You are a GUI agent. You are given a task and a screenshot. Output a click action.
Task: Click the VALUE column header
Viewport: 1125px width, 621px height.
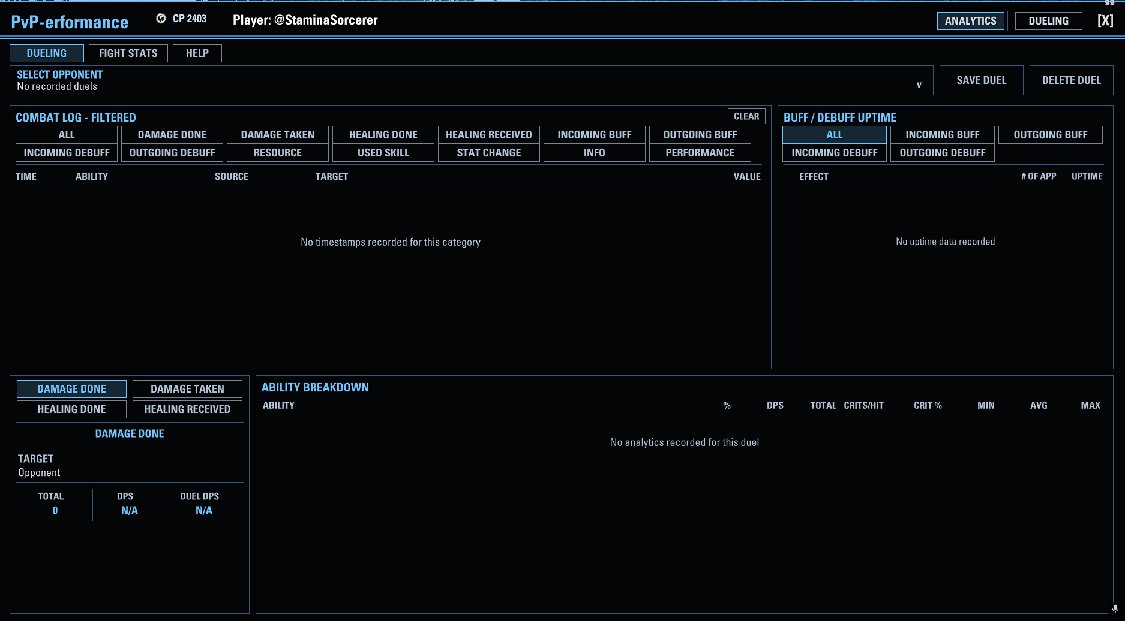747,176
